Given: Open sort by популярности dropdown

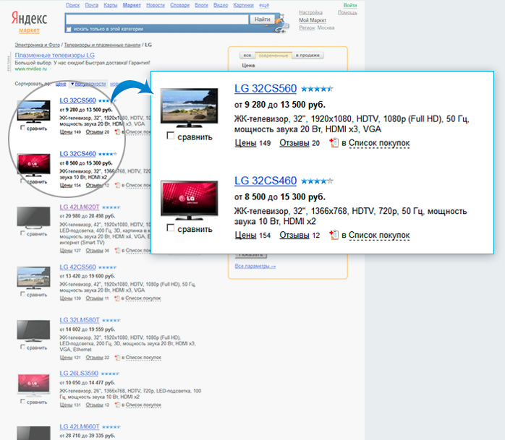Looking at the screenshot, I should pos(88,84).
